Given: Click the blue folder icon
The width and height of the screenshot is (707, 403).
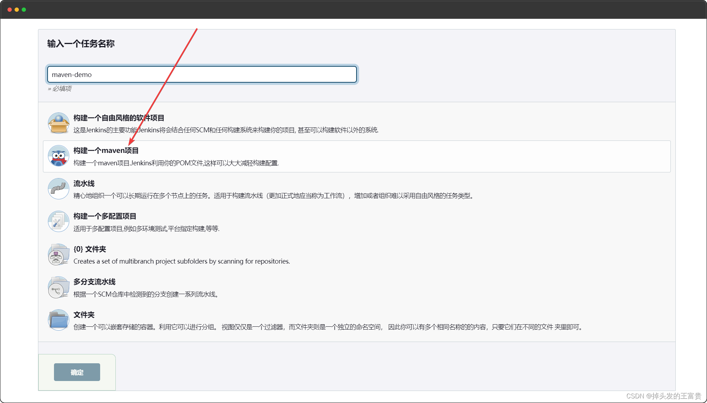Looking at the screenshot, I should click(59, 320).
